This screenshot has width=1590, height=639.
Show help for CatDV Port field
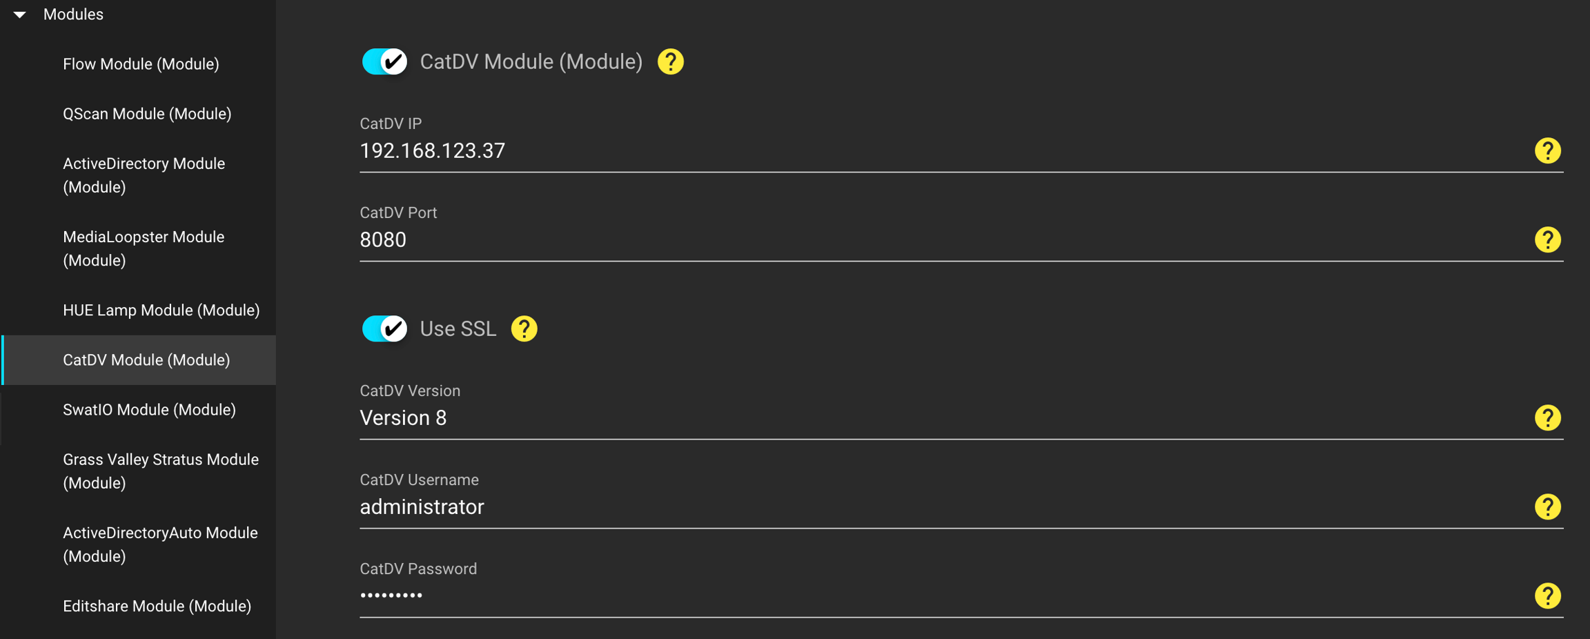click(1547, 239)
